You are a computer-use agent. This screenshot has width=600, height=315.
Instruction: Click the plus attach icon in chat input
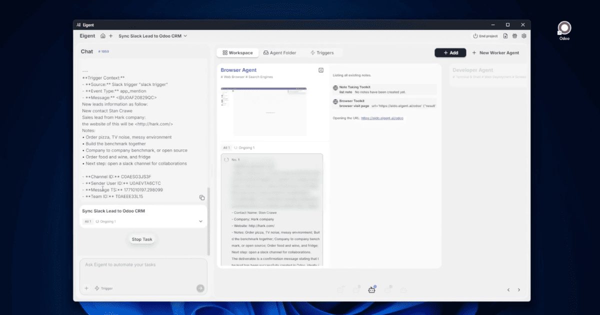86,288
